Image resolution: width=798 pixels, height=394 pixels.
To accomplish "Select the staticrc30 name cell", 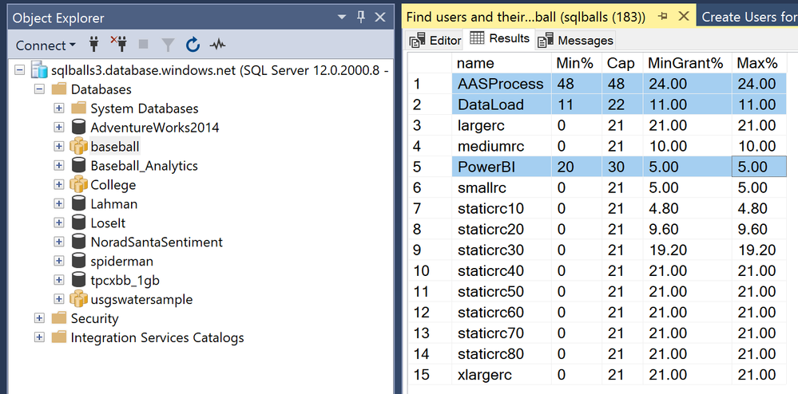I will (x=502, y=250).
